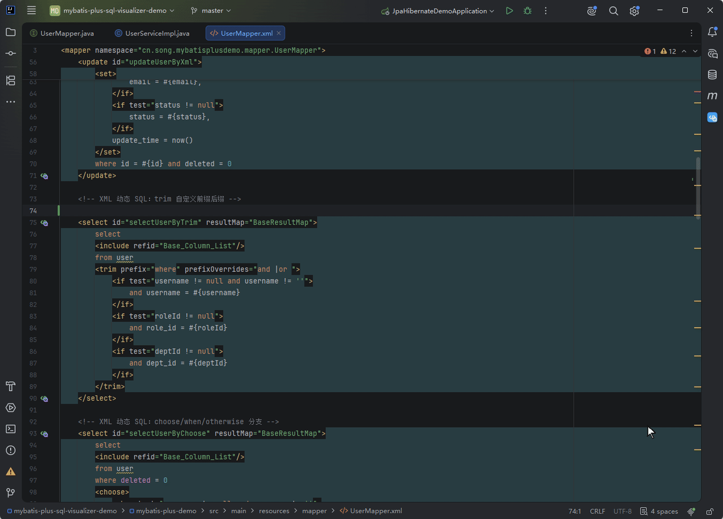The width and height of the screenshot is (723, 519).
Task: Open the JpaHibernateDemoApplication run configuration dropdown
Action: (438, 11)
